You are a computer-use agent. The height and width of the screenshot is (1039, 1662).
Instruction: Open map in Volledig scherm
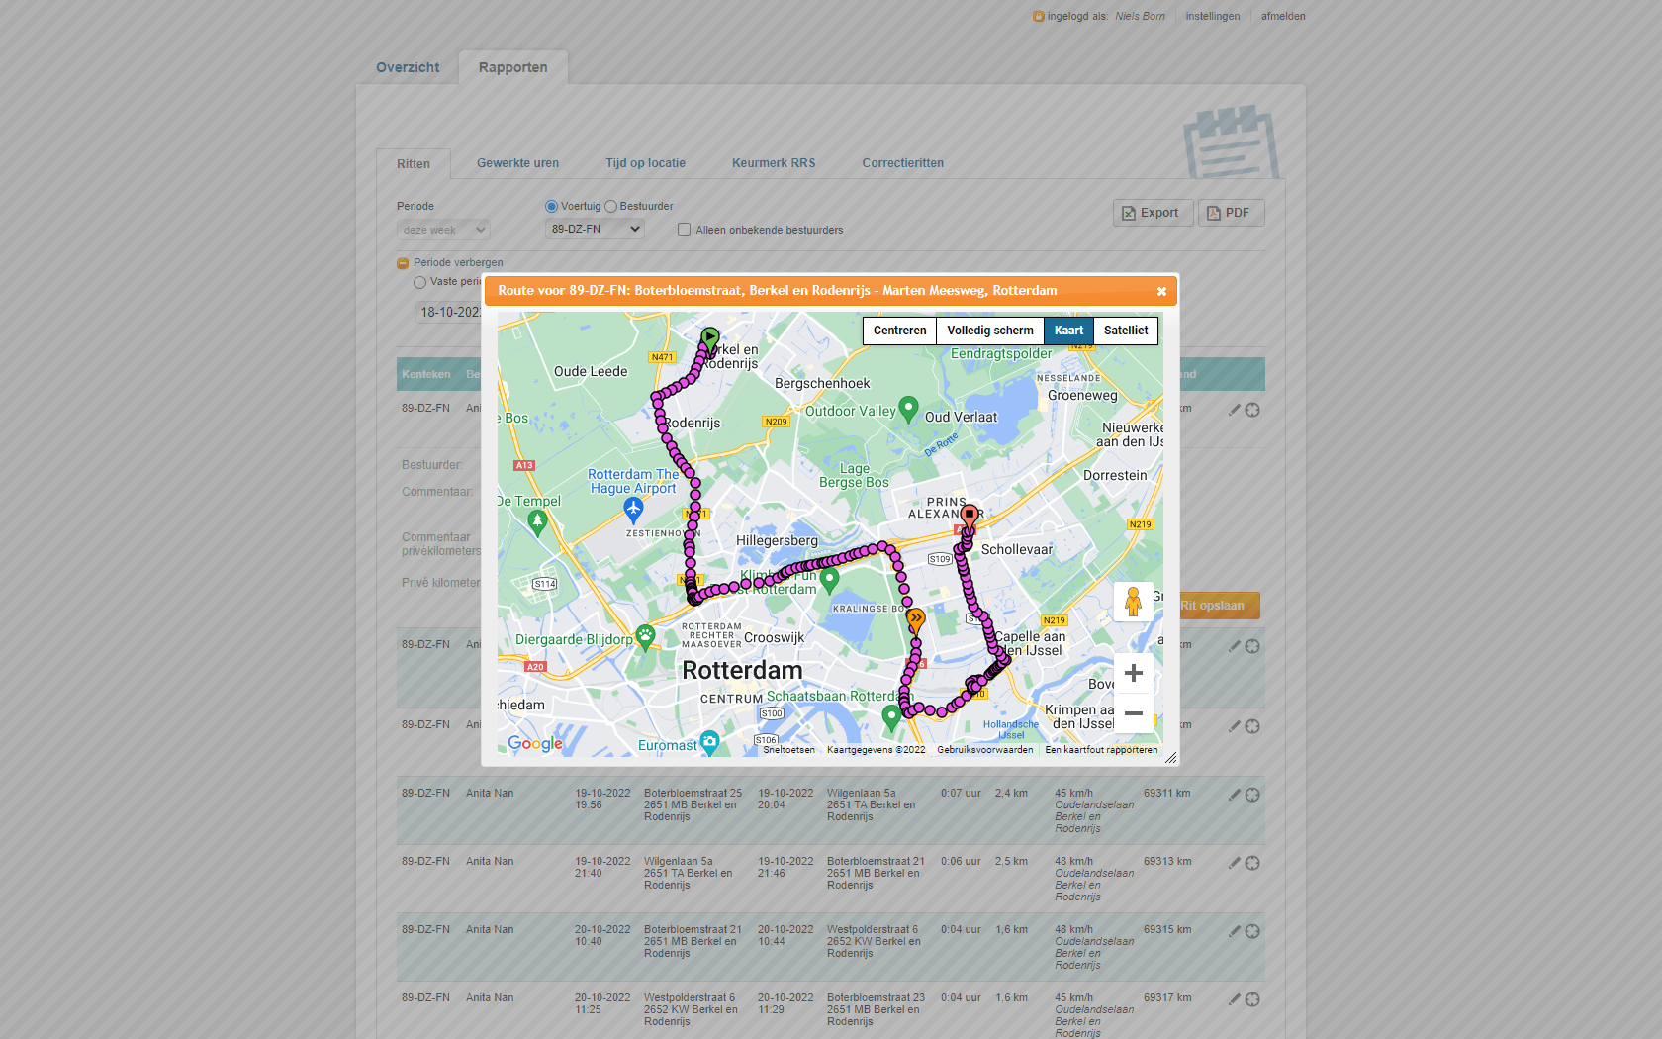click(990, 331)
